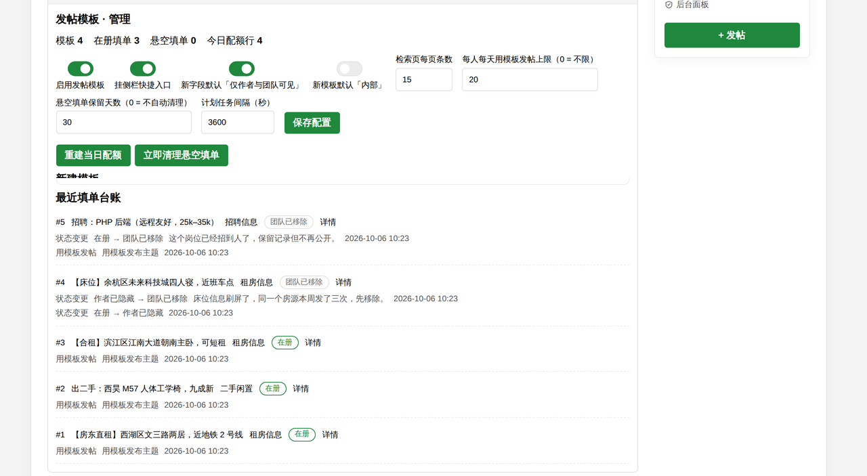Click the 在册 badge on entry #3
This screenshot has width=867, height=476.
285,343
